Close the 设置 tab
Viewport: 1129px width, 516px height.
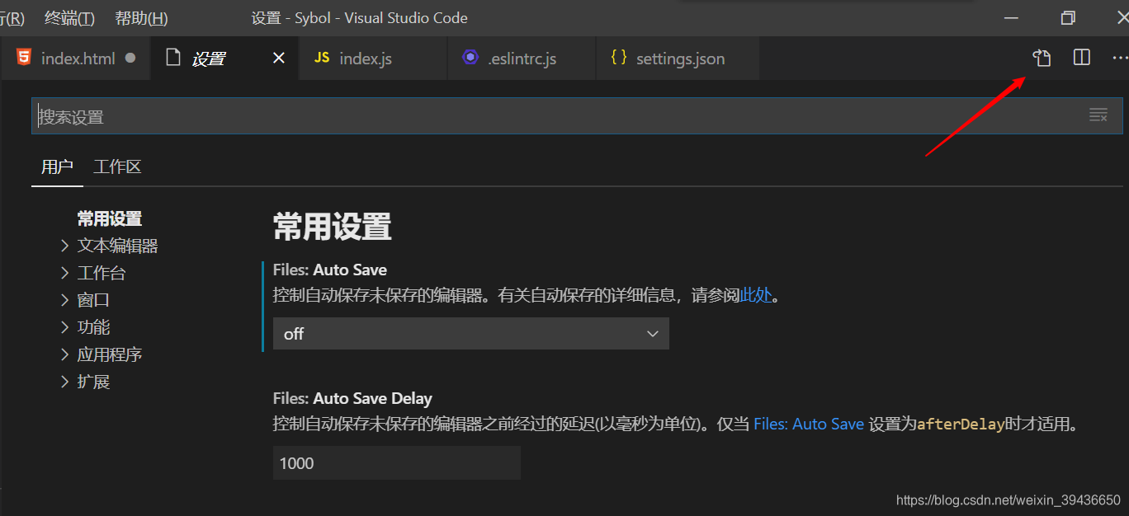(279, 58)
